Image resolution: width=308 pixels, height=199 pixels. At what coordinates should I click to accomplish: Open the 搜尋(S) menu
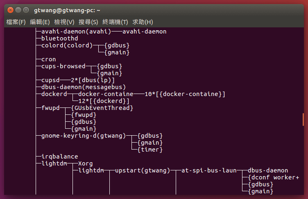point(88,22)
